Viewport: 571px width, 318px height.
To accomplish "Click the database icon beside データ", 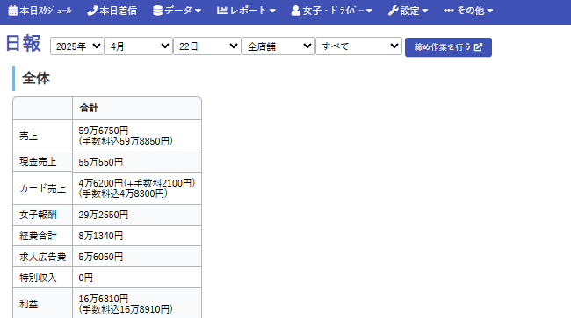I will coord(157,11).
